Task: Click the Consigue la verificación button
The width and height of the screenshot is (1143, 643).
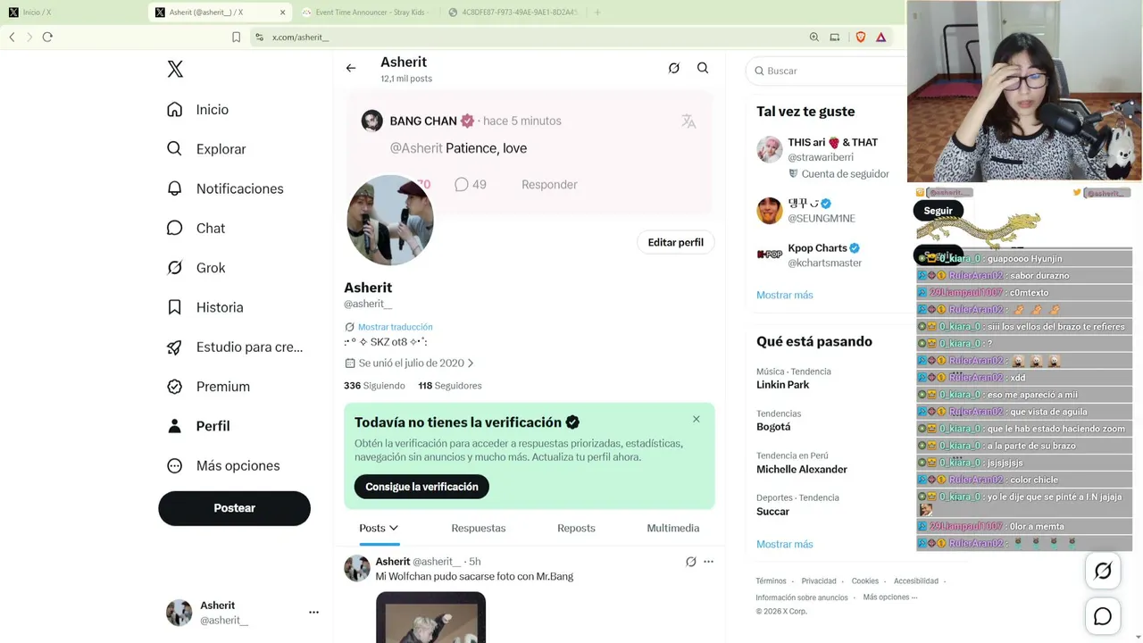Action: [421, 487]
